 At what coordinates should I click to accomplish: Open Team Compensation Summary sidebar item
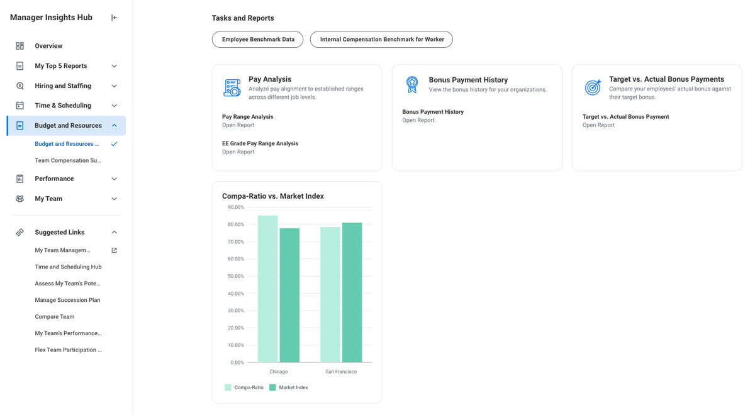[x=68, y=160]
